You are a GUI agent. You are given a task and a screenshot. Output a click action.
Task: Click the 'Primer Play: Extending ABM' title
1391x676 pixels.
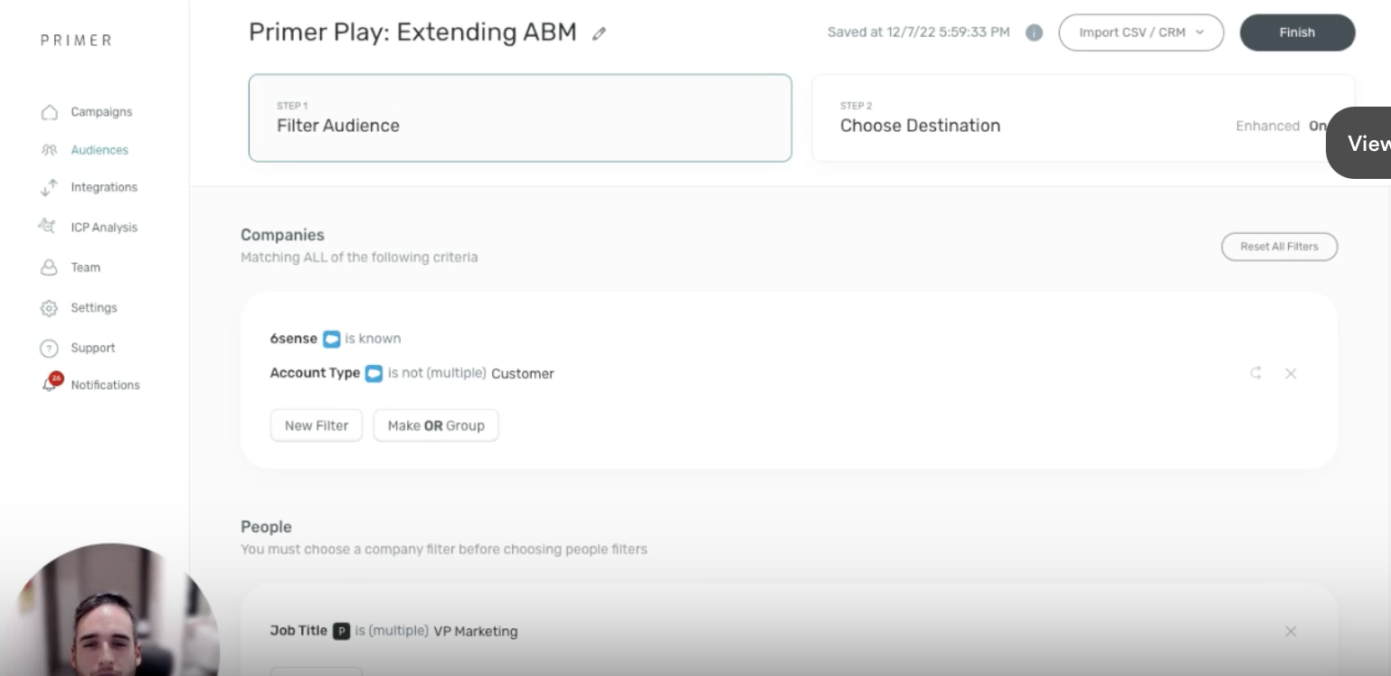pos(412,33)
